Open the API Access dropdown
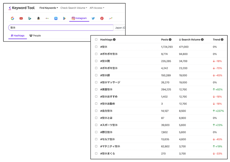Viewport: 230px width, 162px height. tap(97, 8)
